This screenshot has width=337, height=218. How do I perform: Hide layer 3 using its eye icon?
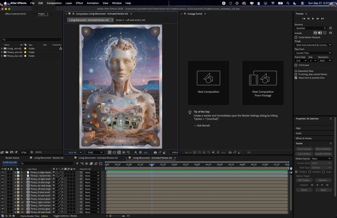point(2,179)
